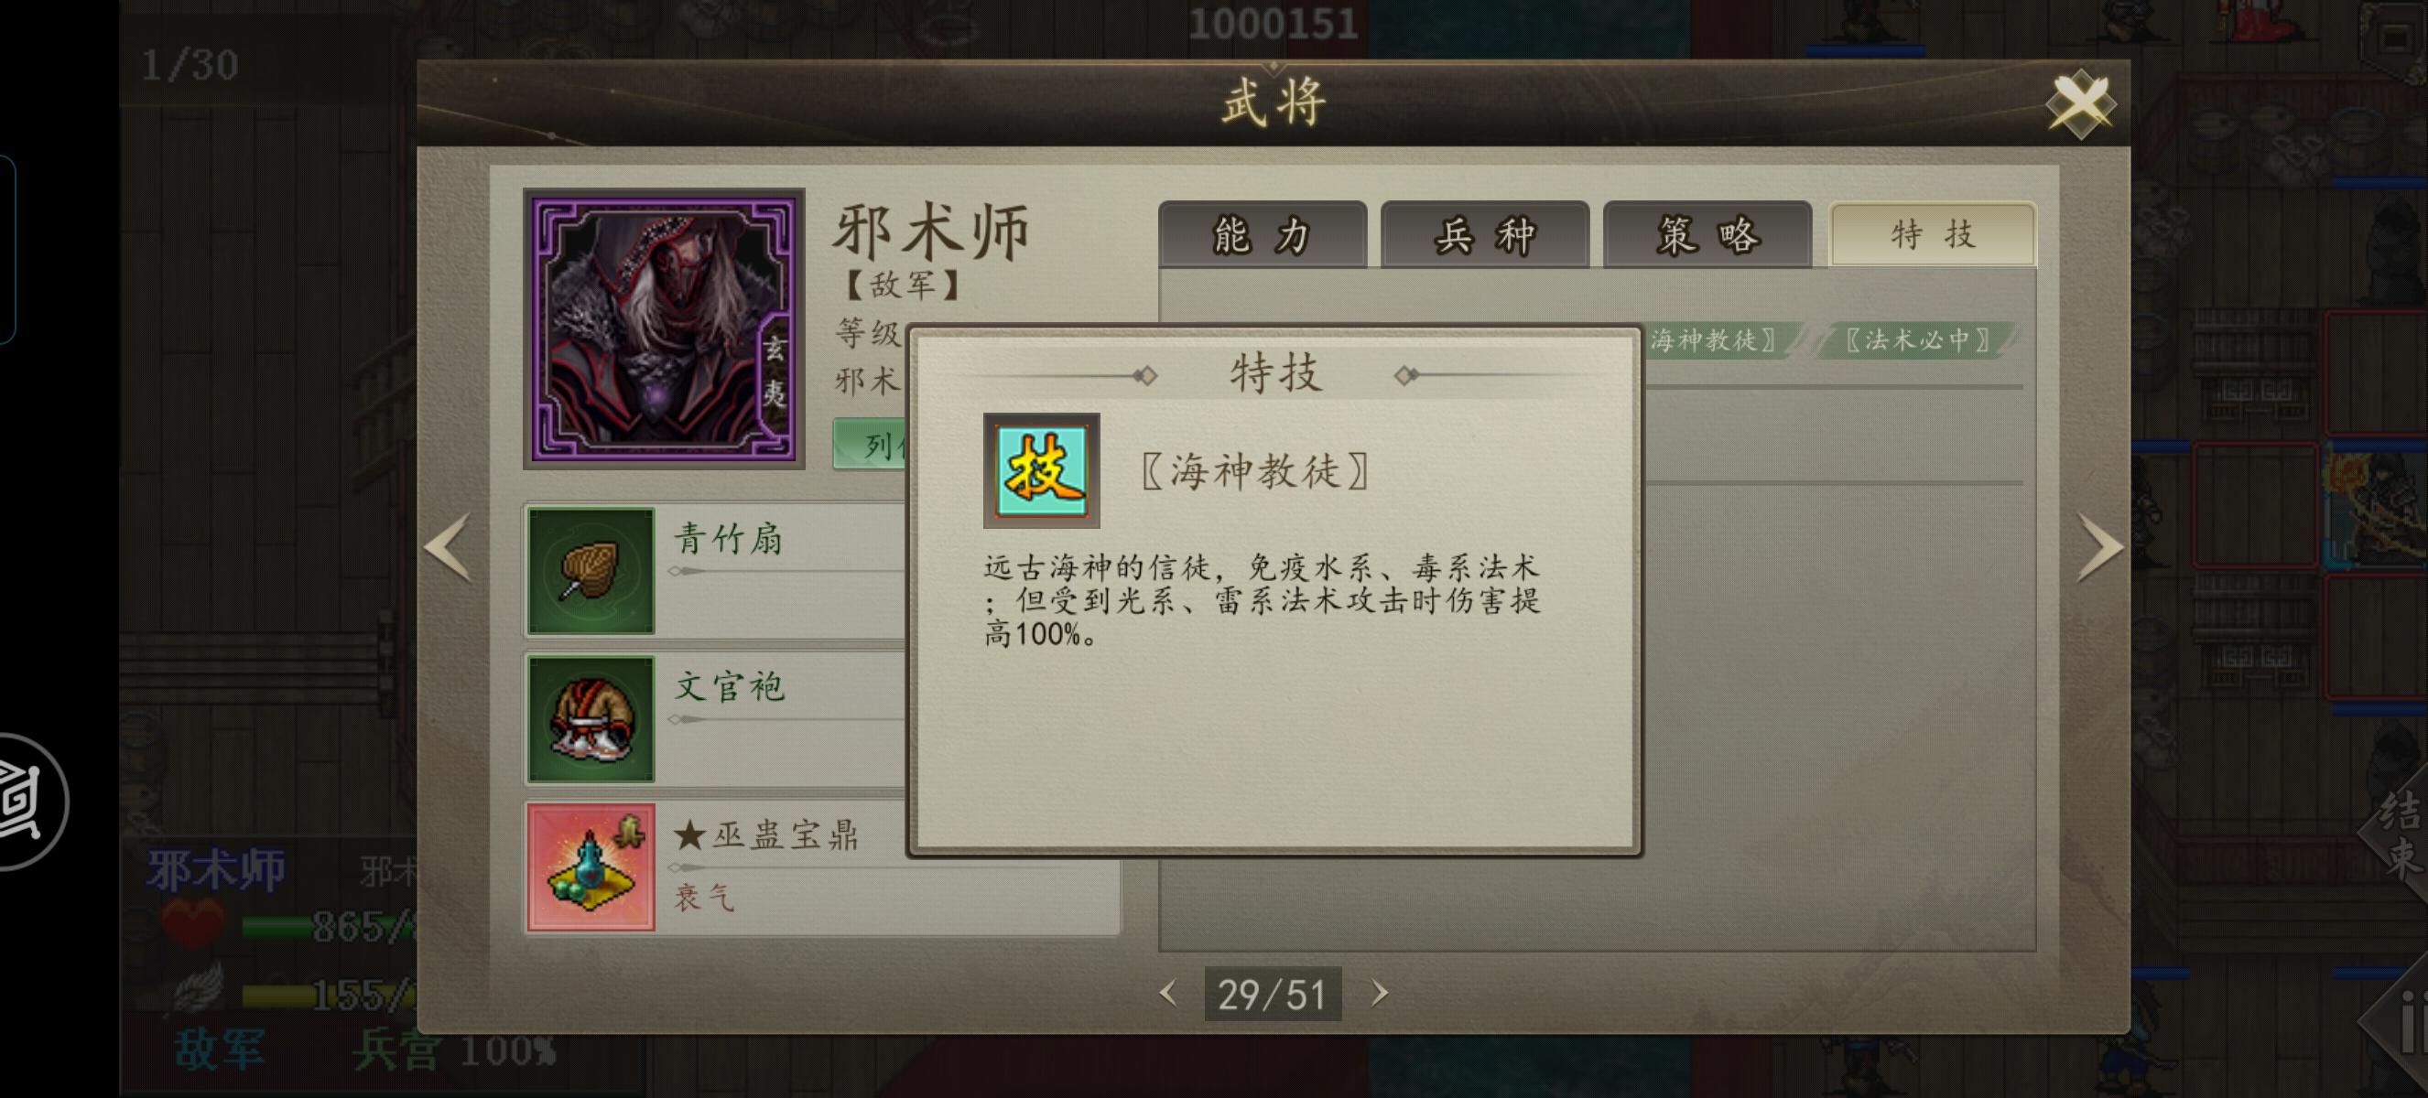
Task: Close the 武将 panel with the X
Action: pos(2080,103)
